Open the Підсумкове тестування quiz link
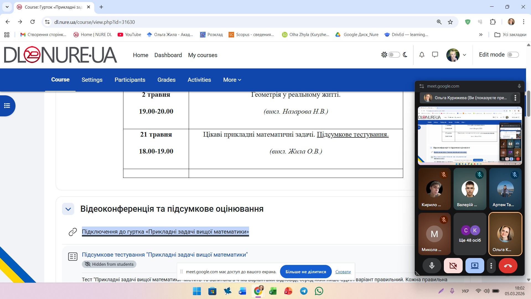 click(x=165, y=255)
